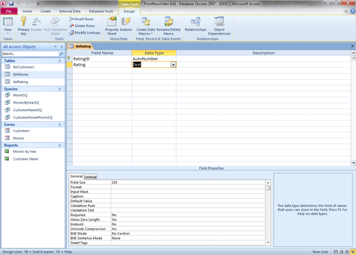Show Object Dependencies pane

point(219,26)
